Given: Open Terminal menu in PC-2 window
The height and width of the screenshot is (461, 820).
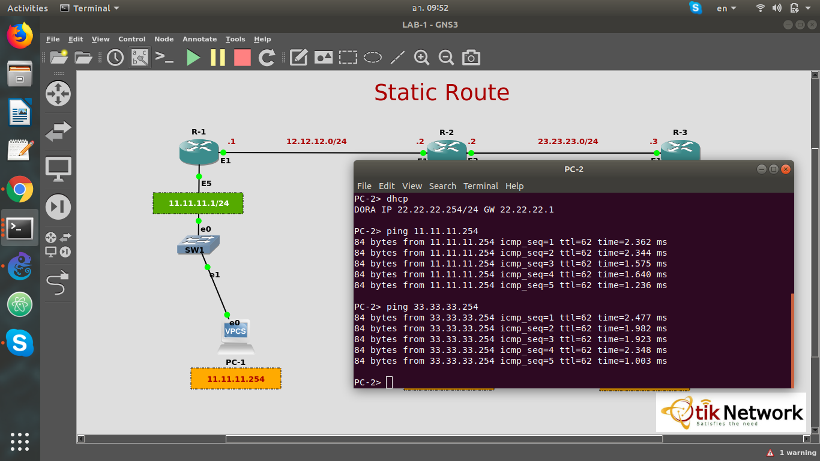Looking at the screenshot, I should 481,186.
